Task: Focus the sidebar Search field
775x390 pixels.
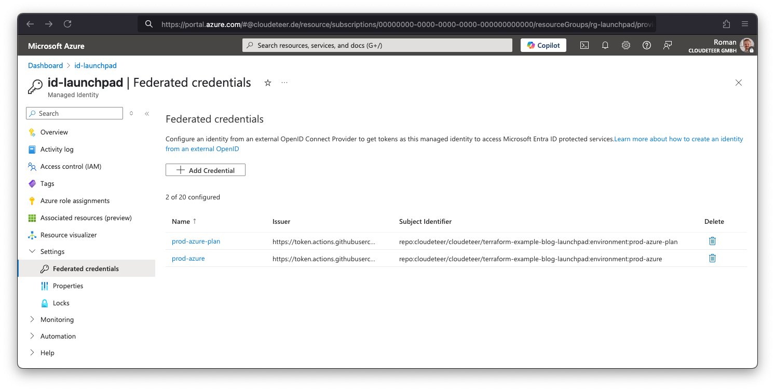Action: (x=74, y=113)
